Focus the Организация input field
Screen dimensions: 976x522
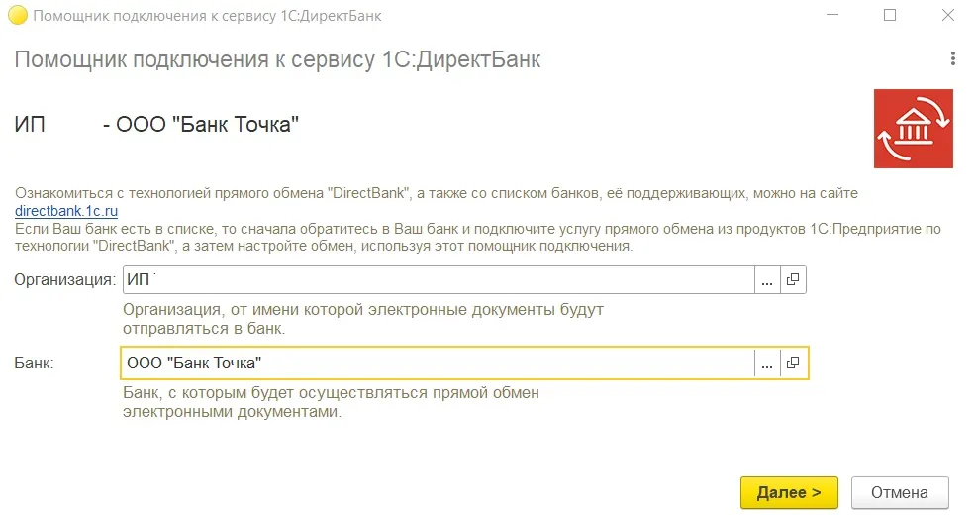pos(436,280)
